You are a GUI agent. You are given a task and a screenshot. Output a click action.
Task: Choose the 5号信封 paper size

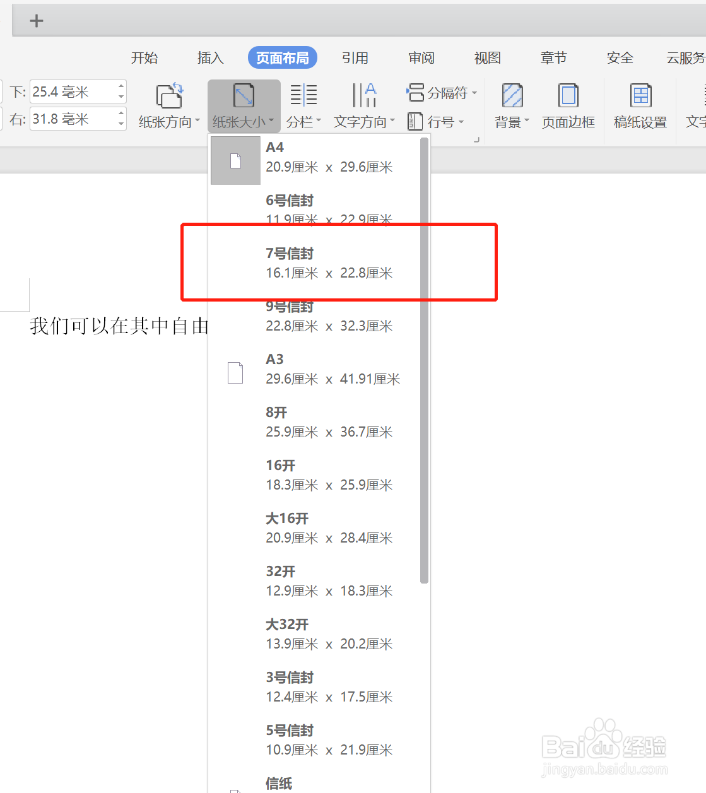click(315, 740)
